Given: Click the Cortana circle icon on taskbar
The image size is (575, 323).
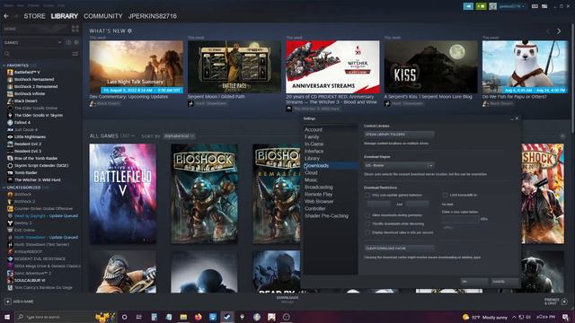Looking at the screenshot, I should [x=124, y=317].
